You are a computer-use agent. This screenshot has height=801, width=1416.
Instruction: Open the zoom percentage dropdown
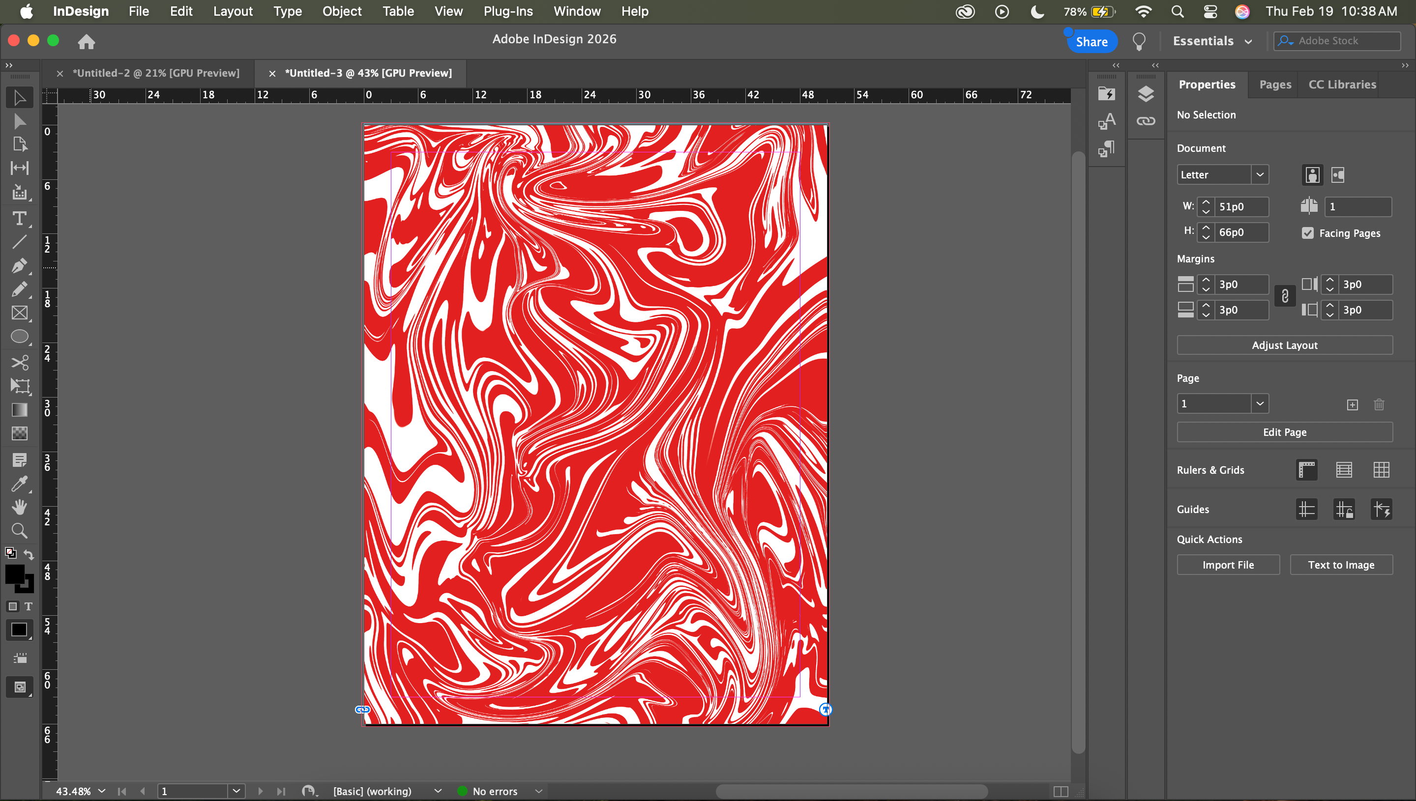tap(101, 791)
